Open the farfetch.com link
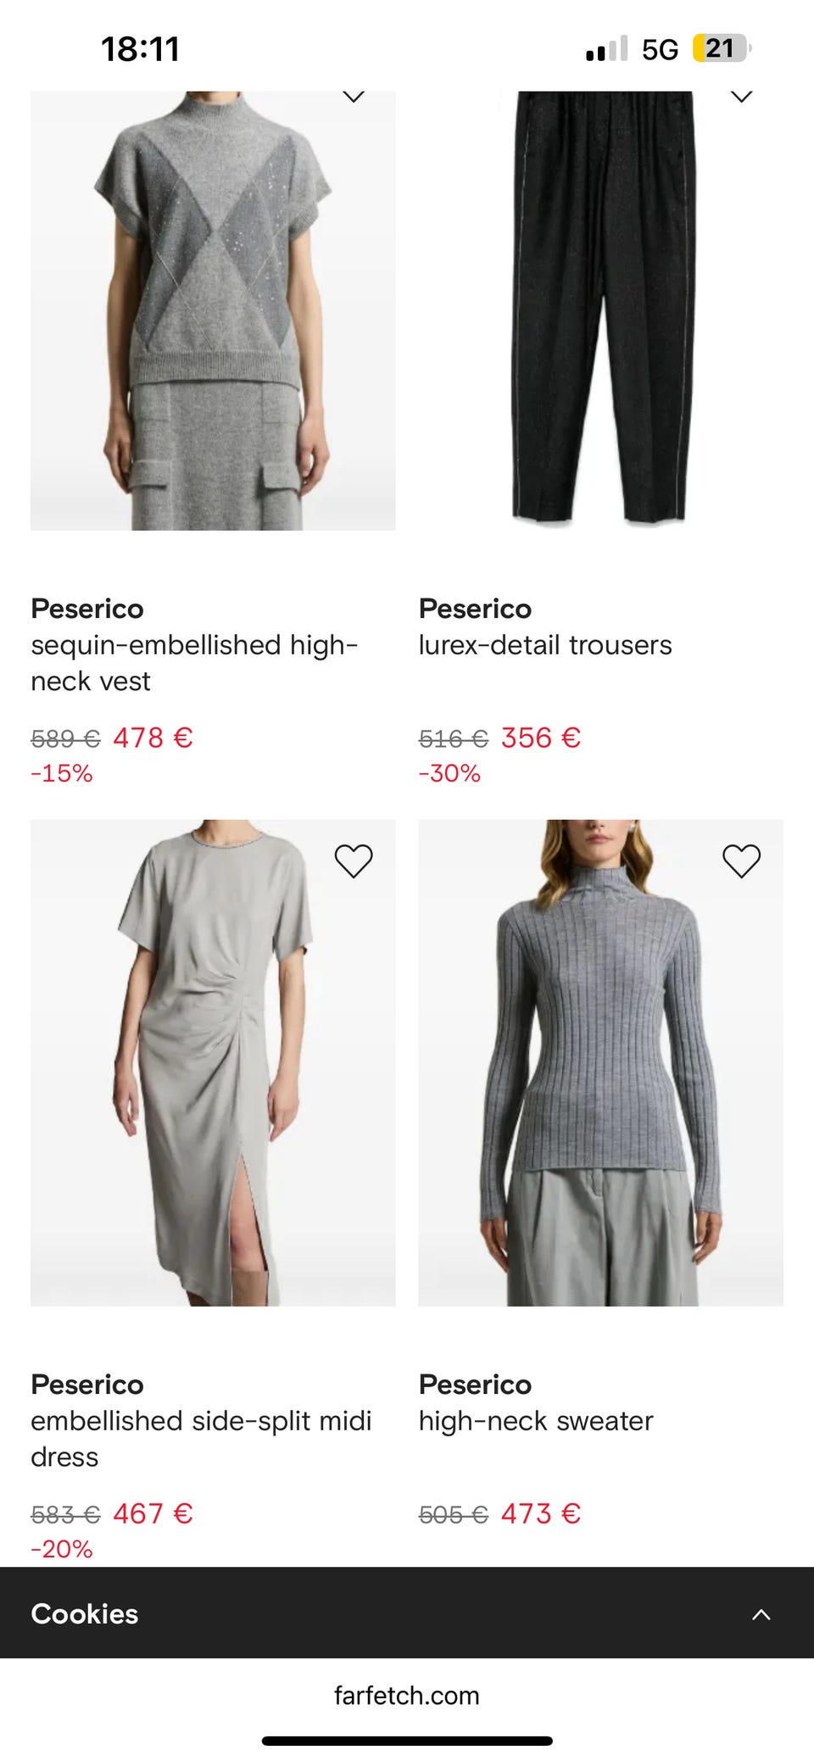Screen dimensions: 814x1761 pos(407,1695)
